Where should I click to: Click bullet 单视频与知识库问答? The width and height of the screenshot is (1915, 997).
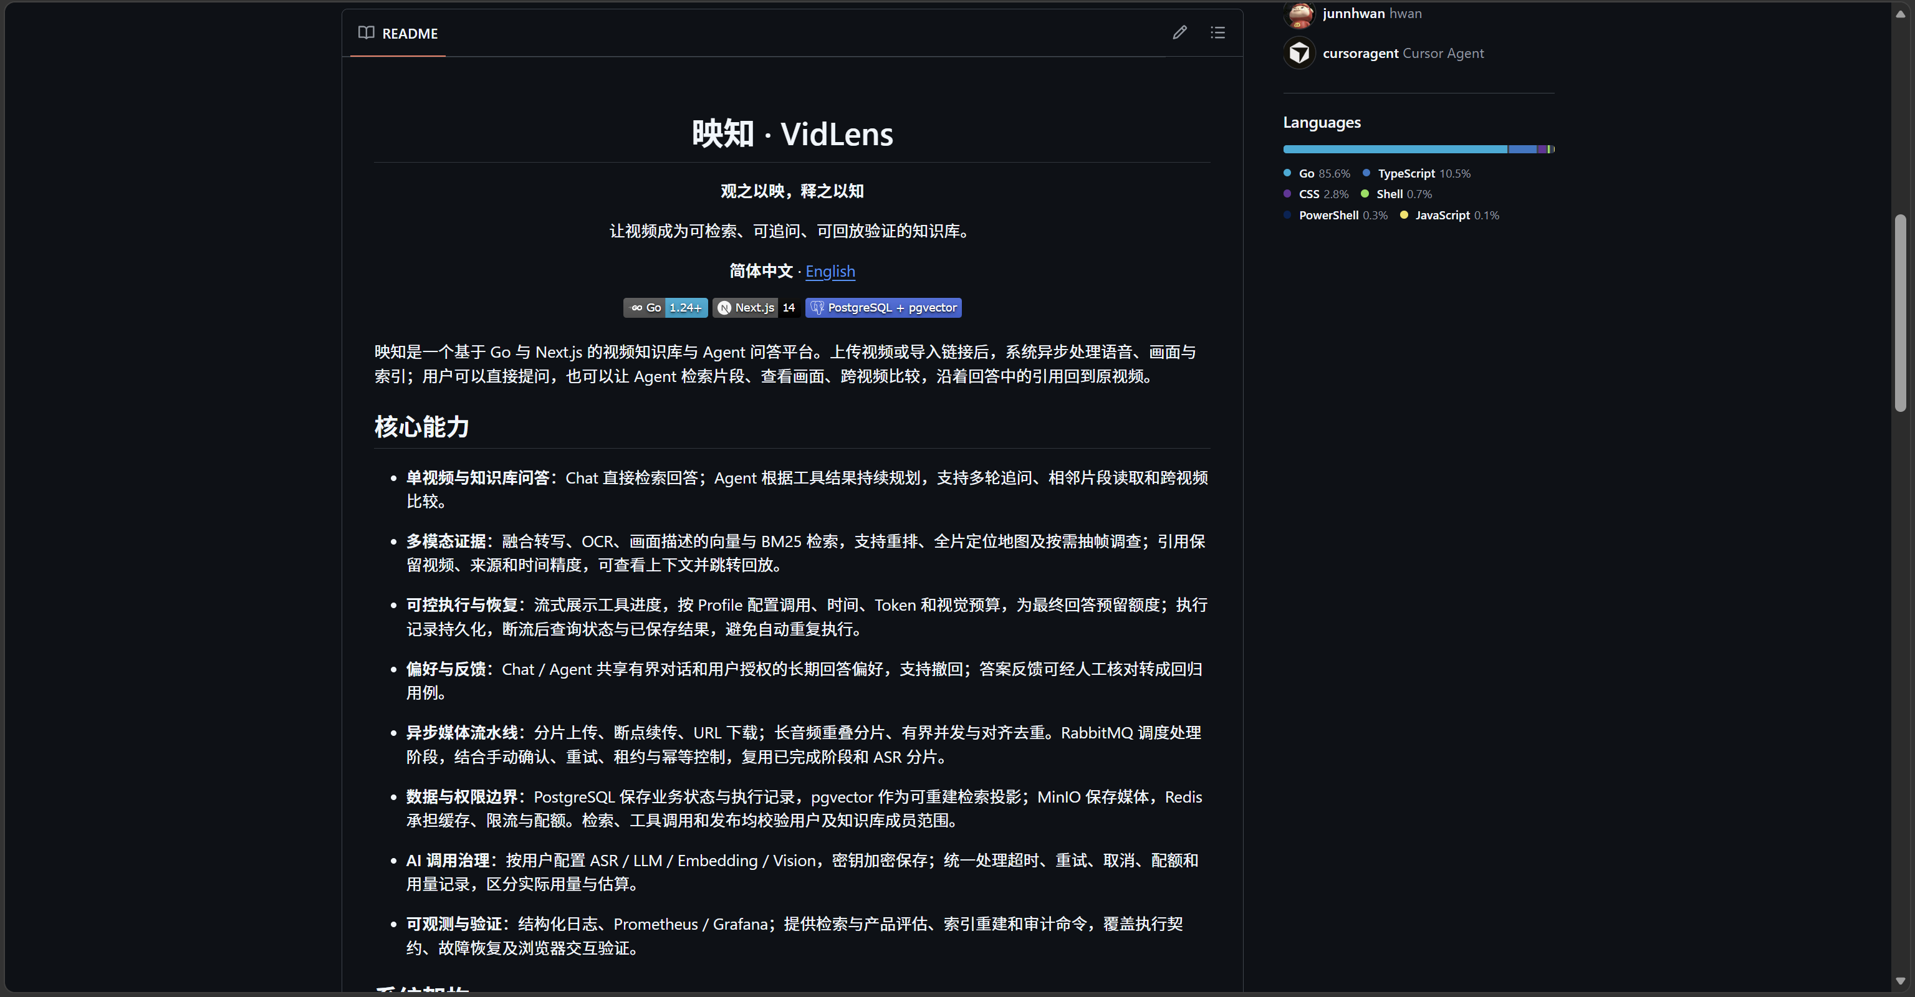click(x=807, y=490)
